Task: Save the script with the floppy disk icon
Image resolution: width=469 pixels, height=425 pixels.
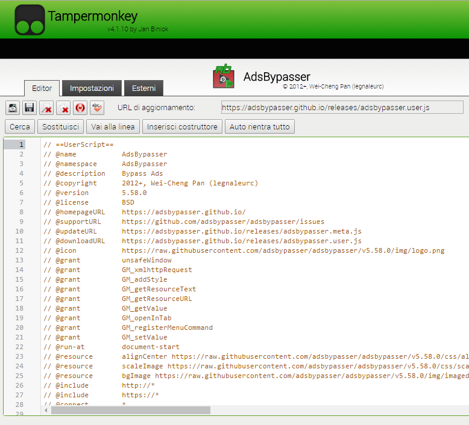Action: tap(30, 108)
